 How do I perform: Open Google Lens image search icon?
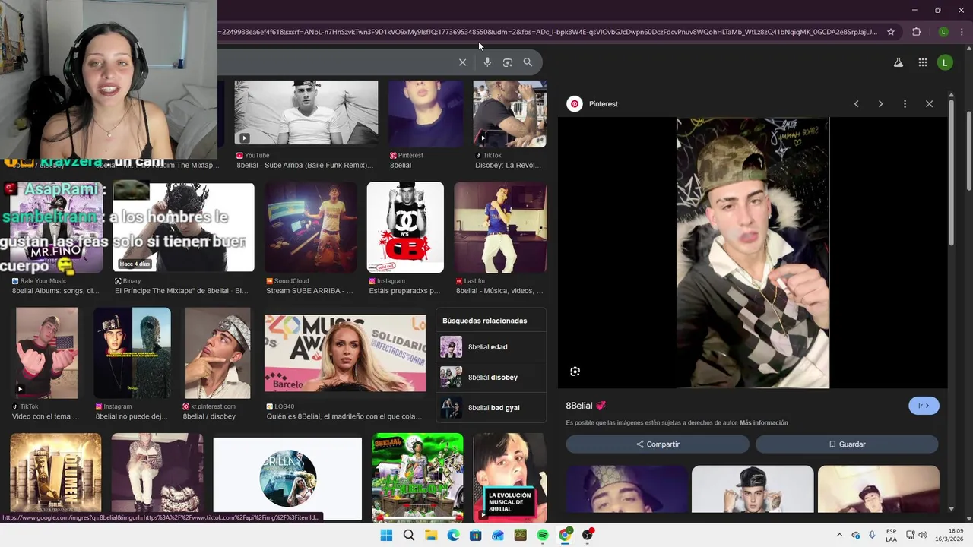click(x=508, y=62)
